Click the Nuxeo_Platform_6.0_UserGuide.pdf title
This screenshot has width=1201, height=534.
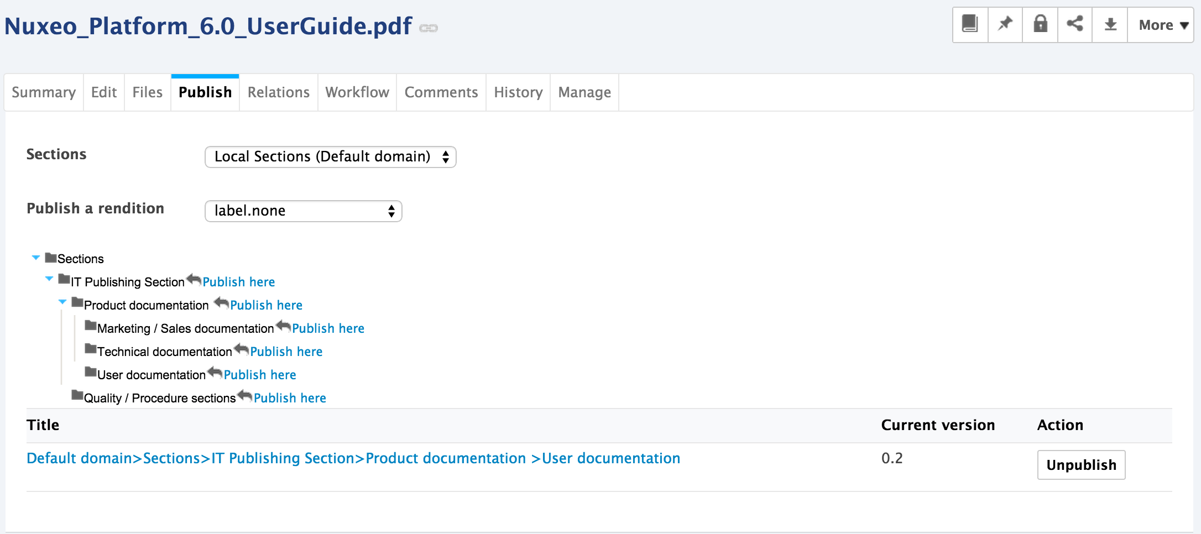pos(208,26)
